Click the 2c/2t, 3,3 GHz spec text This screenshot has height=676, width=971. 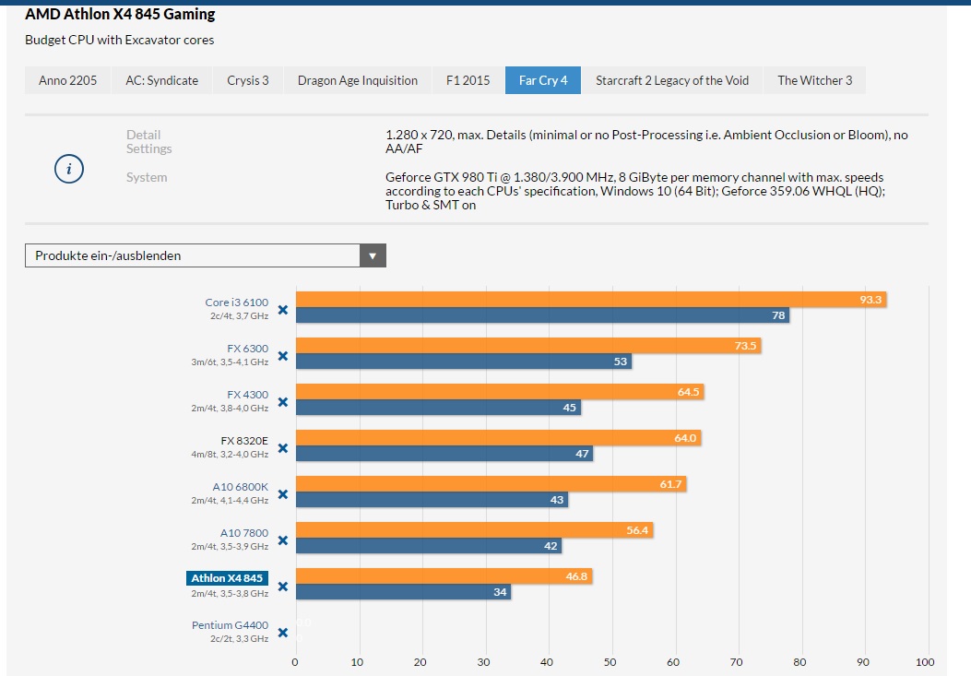coord(239,639)
